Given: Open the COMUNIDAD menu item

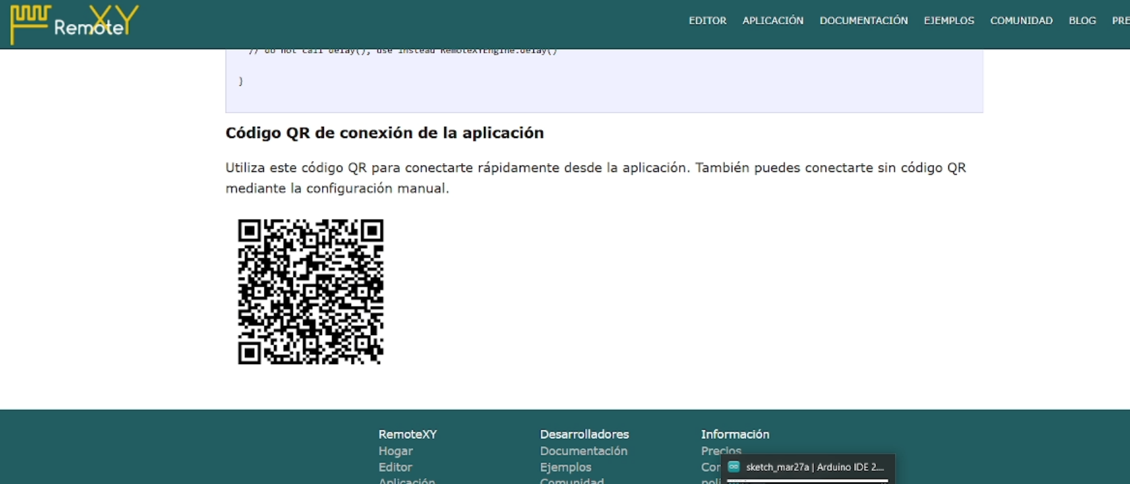Looking at the screenshot, I should [x=1021, y=21].
